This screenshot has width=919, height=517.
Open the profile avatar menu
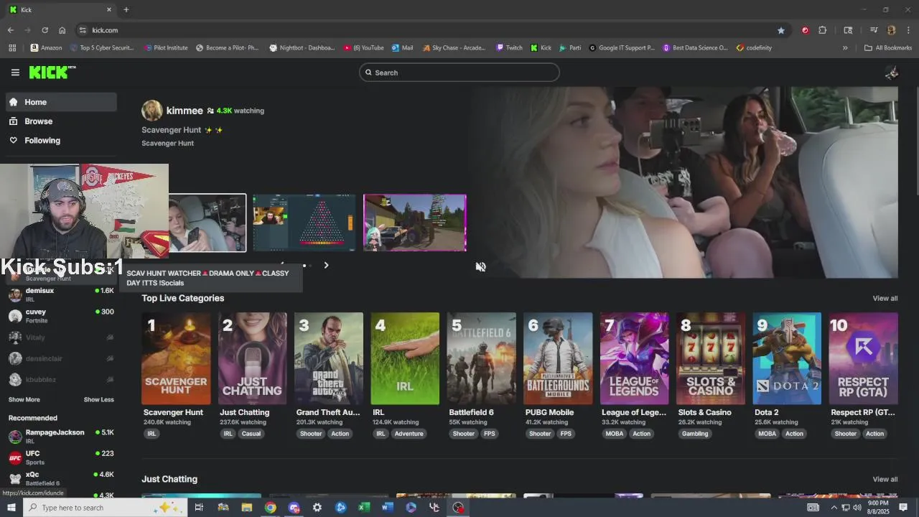coord(892,73)
